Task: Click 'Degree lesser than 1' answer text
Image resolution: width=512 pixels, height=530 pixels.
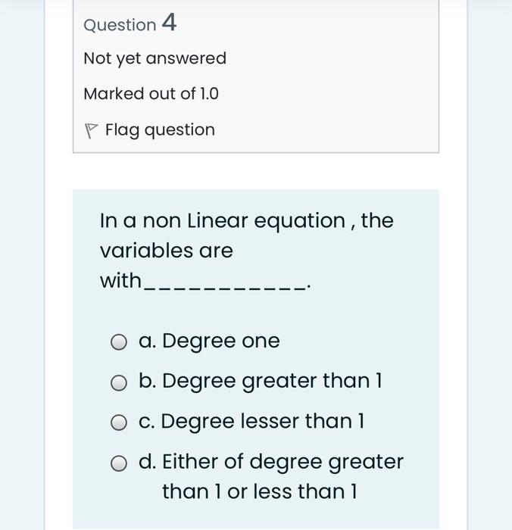Action: tap(263, 421)
